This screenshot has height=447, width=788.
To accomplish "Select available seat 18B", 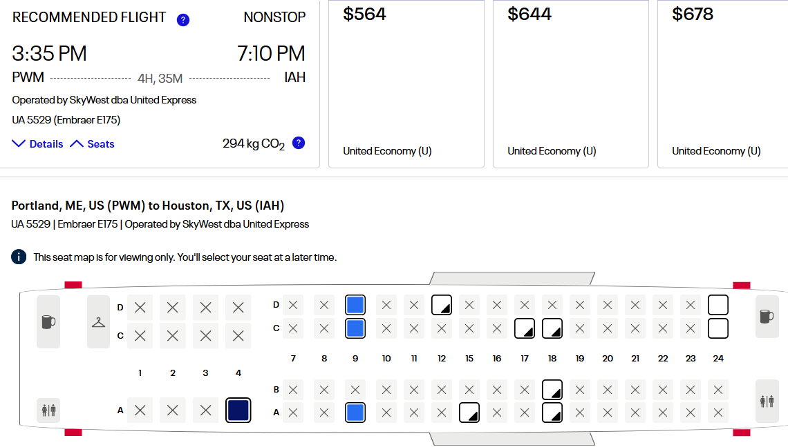I will (x=552, y=390).
